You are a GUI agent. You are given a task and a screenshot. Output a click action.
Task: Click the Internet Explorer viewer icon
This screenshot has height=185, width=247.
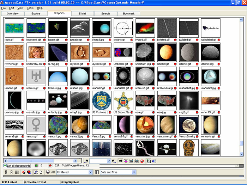153,161
